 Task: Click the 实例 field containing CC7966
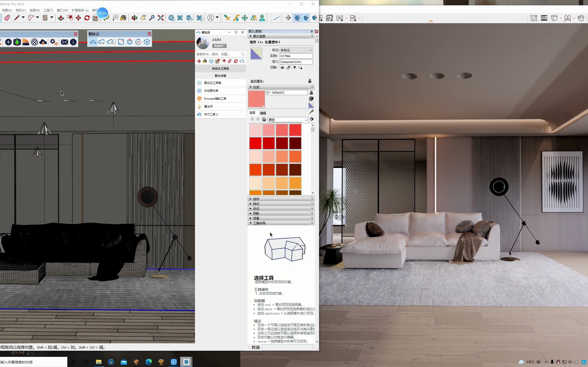pos(296,56)
